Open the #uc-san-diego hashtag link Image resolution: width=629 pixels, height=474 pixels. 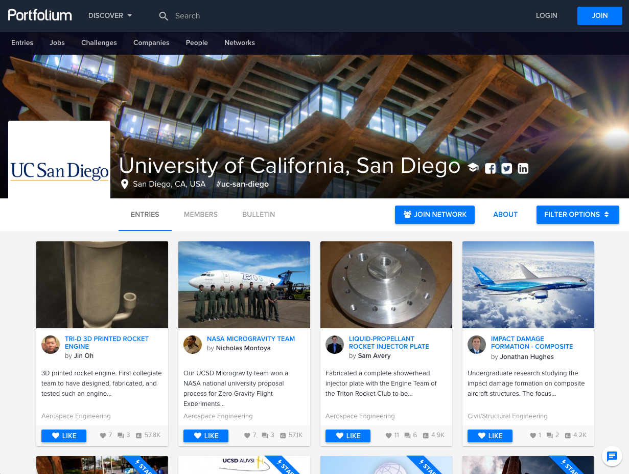click(242, 184)
